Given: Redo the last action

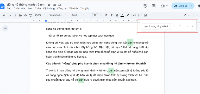Looking at the screenshot, I should click(15, 15).
